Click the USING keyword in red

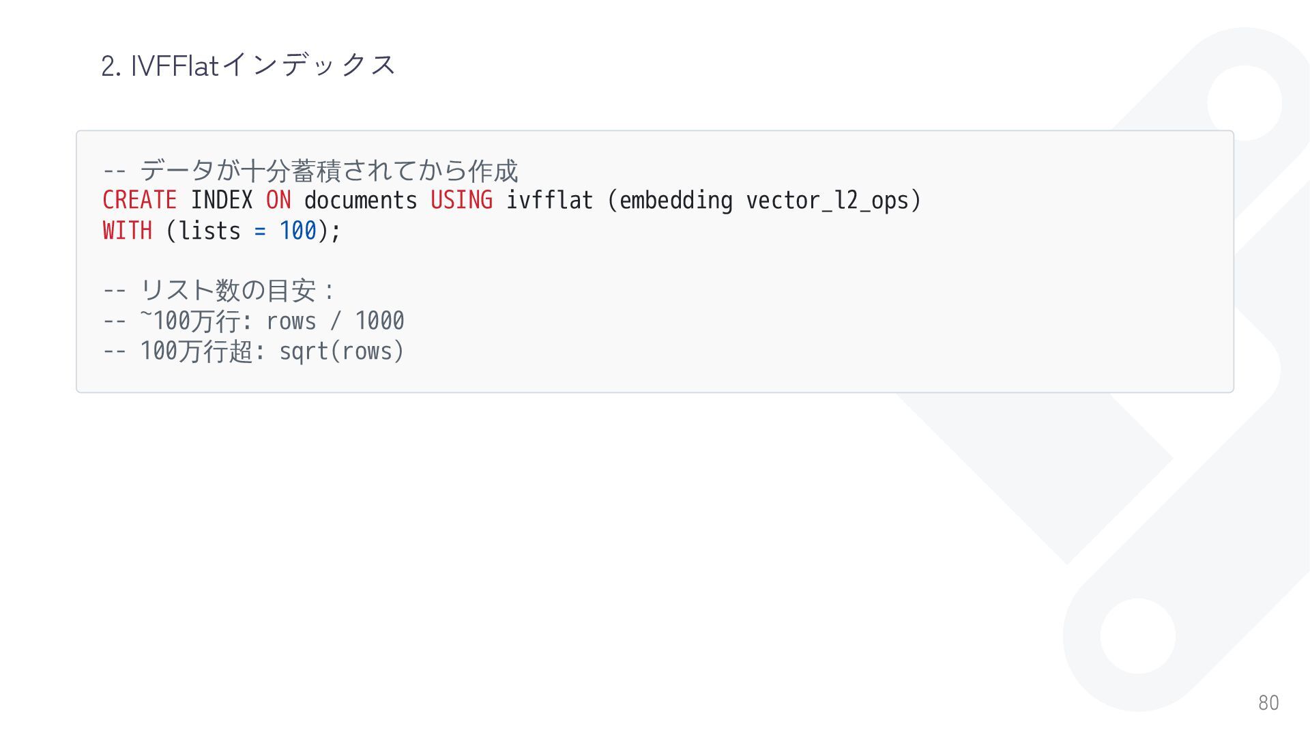coord(461,201)
